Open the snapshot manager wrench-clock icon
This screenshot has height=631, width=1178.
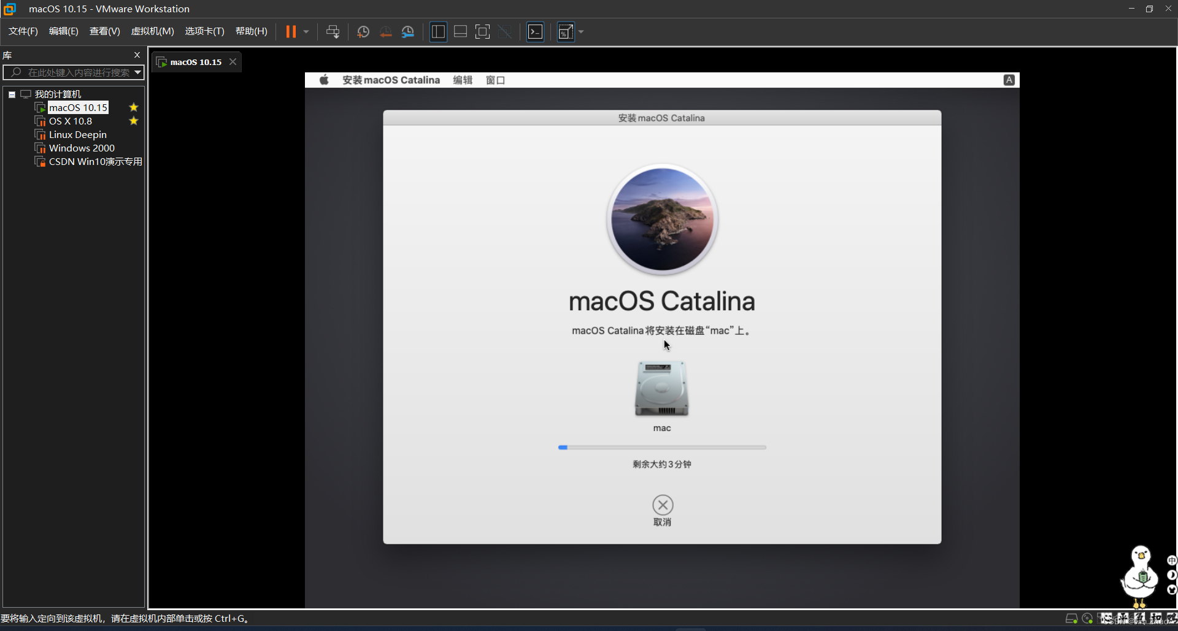coord(408,31)
